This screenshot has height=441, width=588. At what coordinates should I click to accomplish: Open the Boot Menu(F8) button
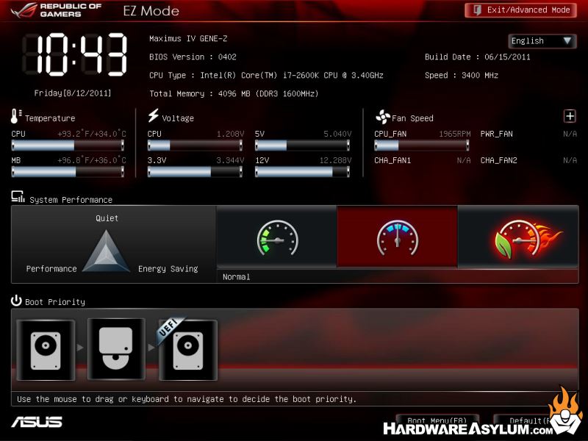pos(437,420)
